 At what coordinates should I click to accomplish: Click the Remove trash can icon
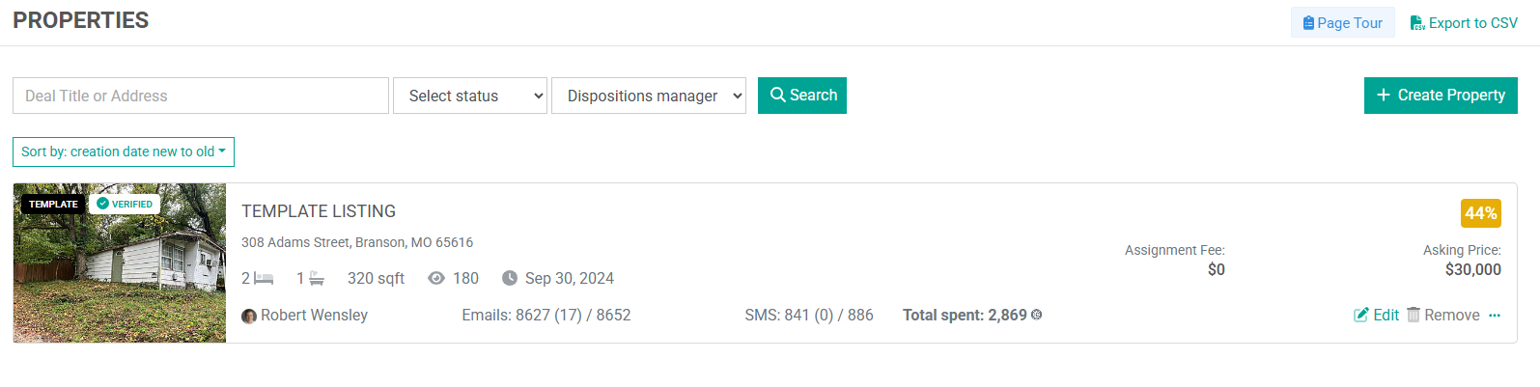tap(1414, 315)
